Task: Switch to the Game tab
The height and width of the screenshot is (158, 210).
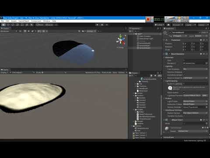Action: point(5,70)
